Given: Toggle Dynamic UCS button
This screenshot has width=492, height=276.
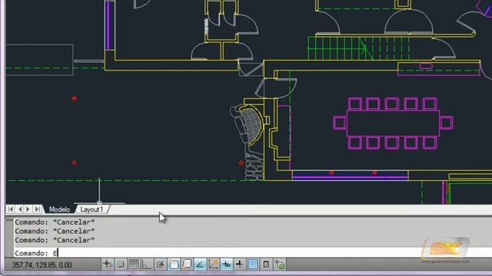Looking at the screenshot, I should tap(213, 264).
